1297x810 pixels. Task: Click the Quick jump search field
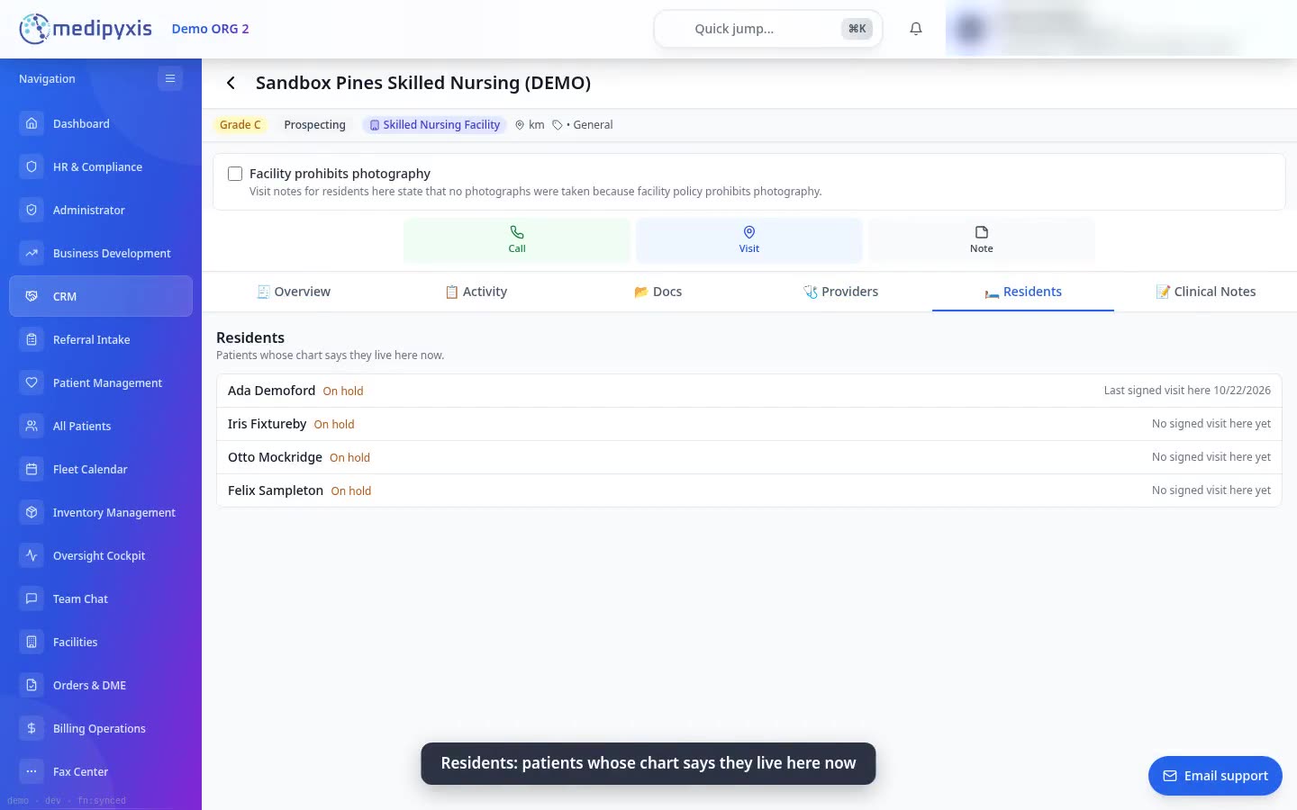point(767,29)
